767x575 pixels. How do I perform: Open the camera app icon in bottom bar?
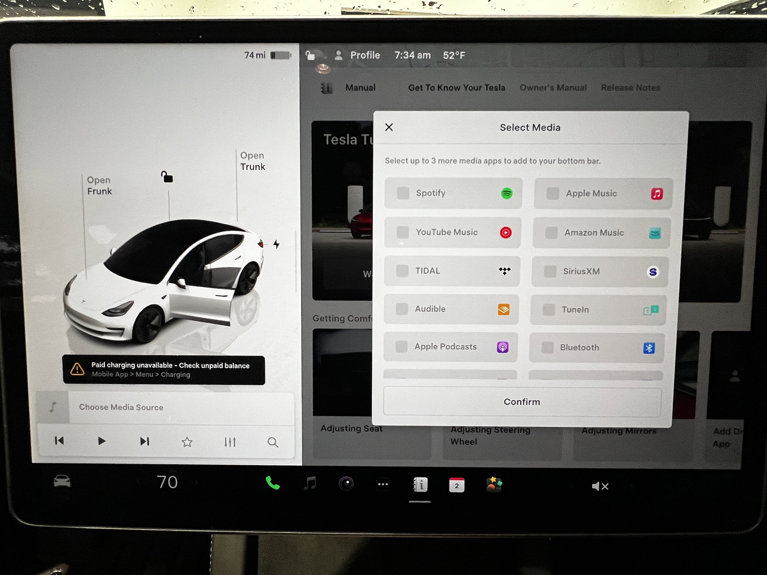pos(346,484)
